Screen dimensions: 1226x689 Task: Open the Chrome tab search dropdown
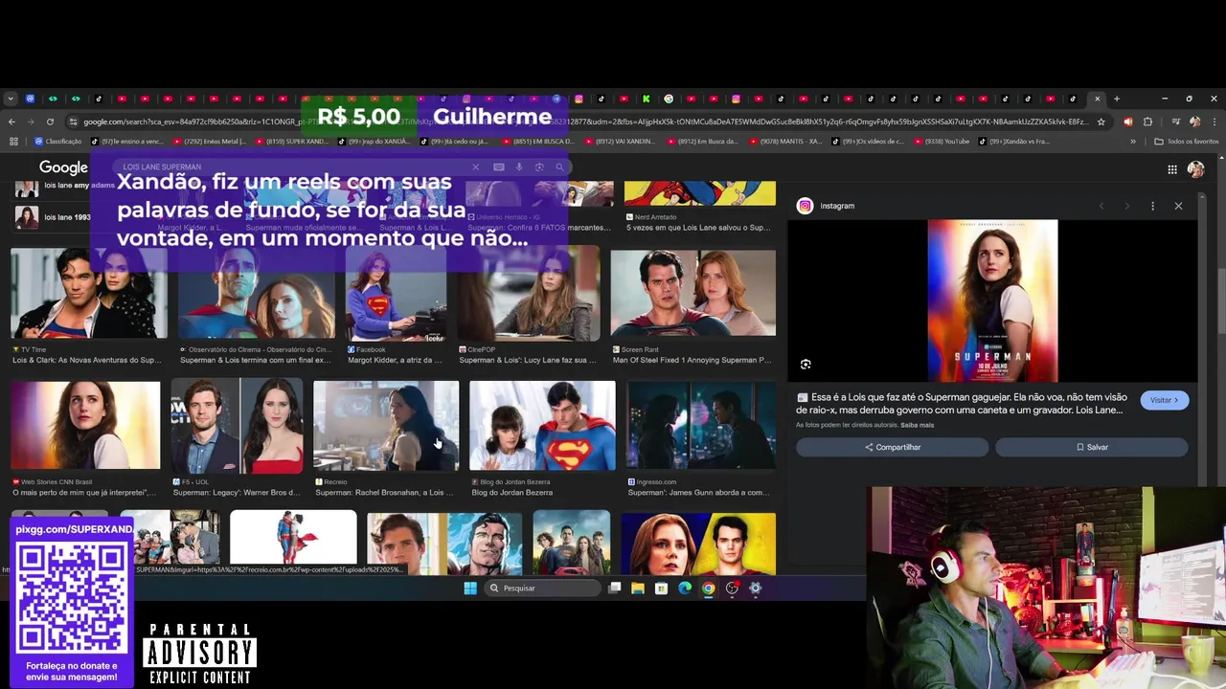(x=10, y=99)
